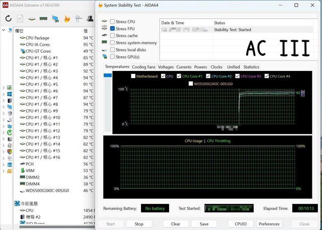Viewport: 322px width, 230px height.
Task: Open the Statistics tab
Action: [251, 67]
